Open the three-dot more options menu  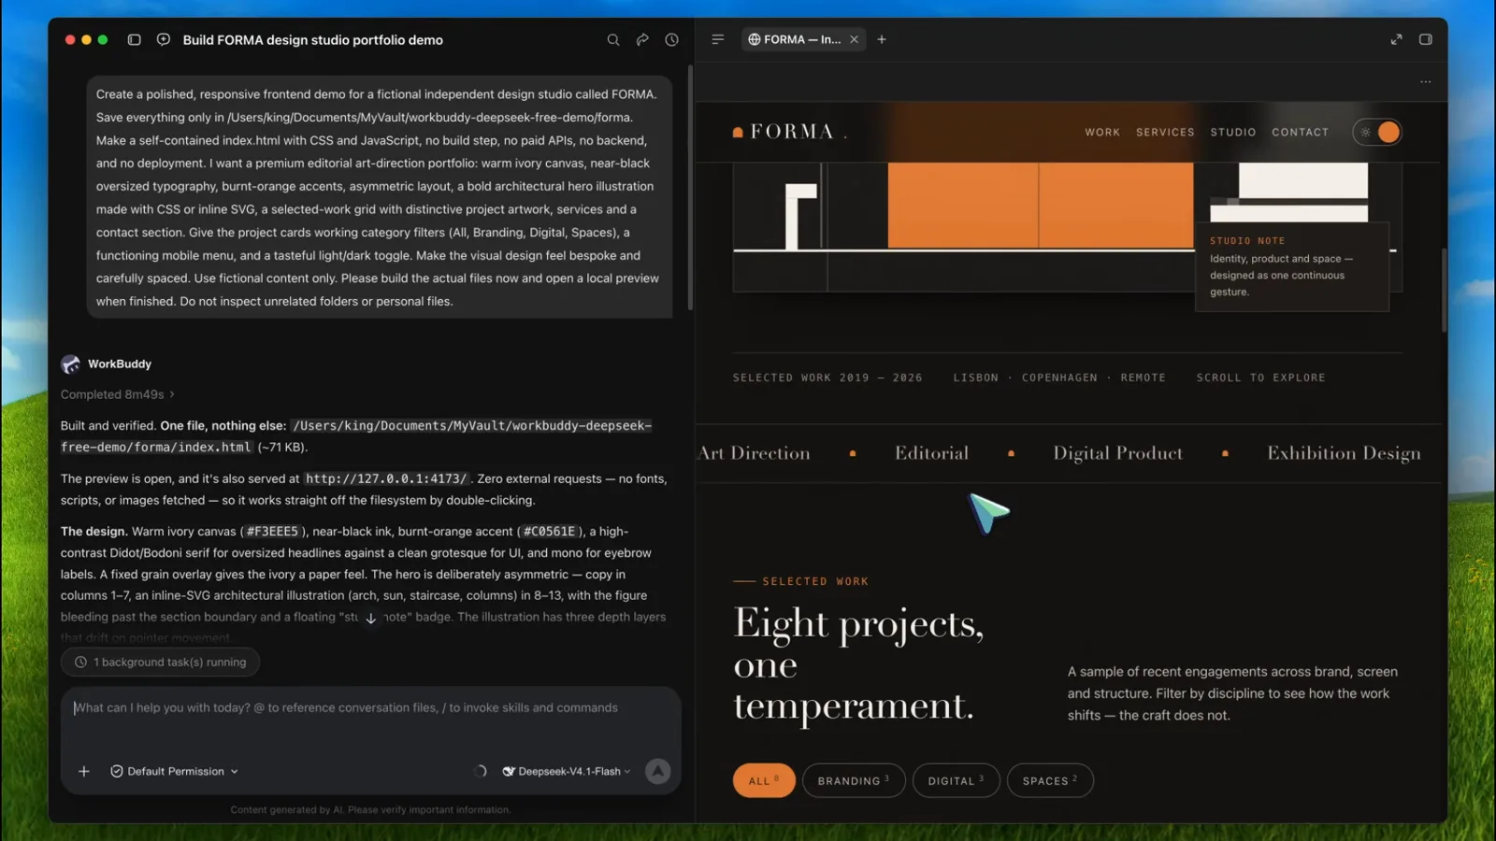(x=1426, y=82)
